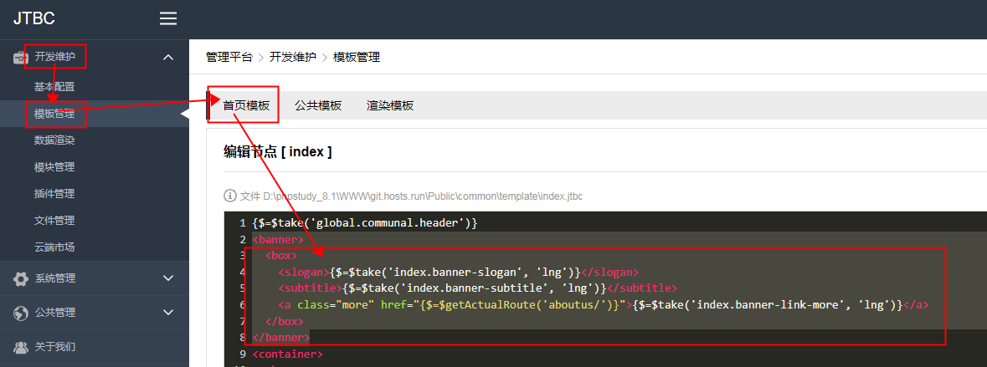The width and height of the screenshot is (987, 367).
Task: Click the <slogan> code line
Action: coord(459,272)
